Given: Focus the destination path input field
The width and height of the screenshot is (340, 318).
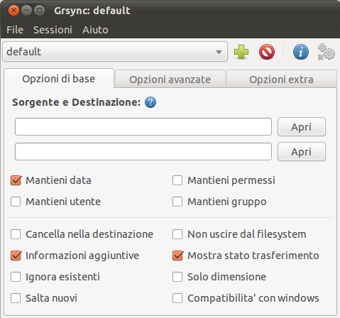Looking at the screenshot, I should point(143,151).
